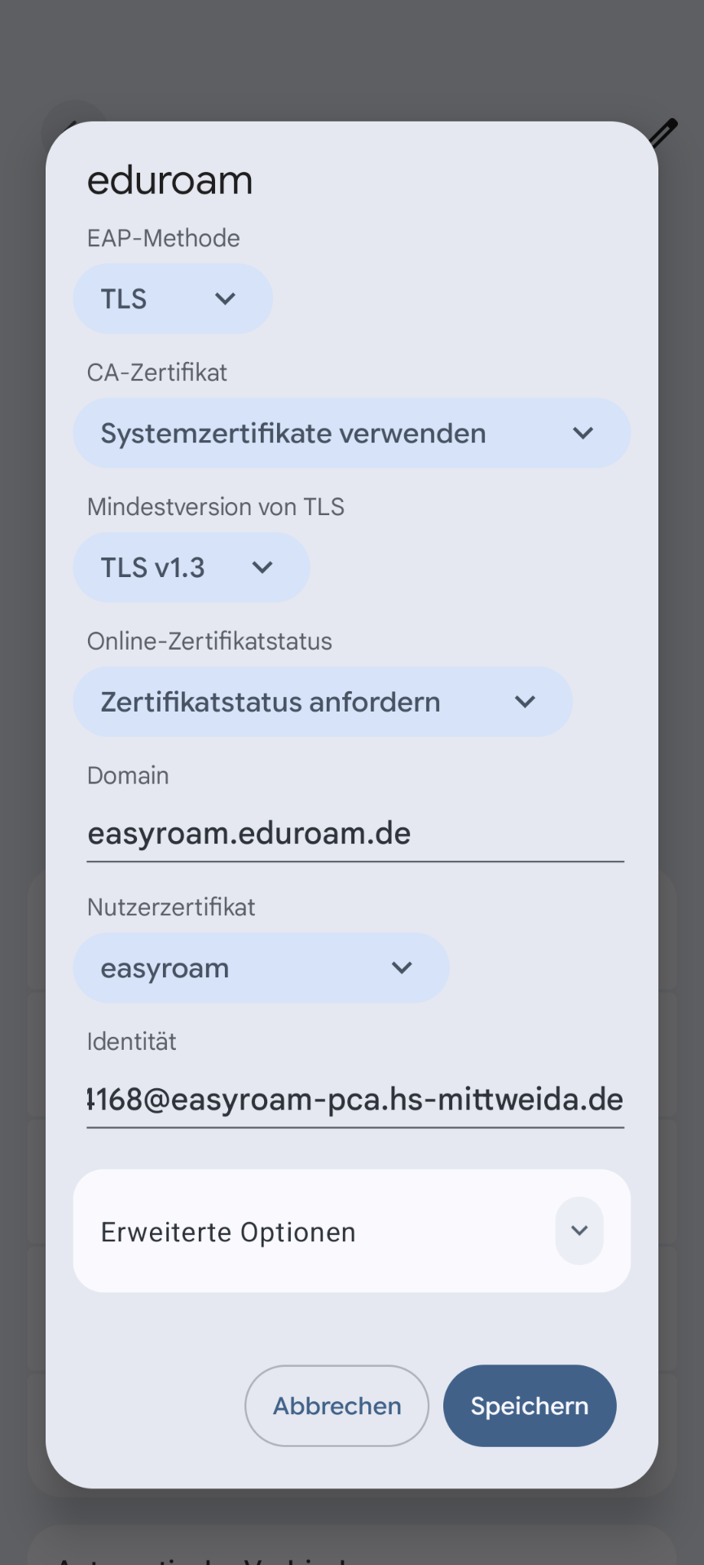This screenshot has height=1565, width=704.
Task: Click the eduroam dialog title
Action: point(170,180)
